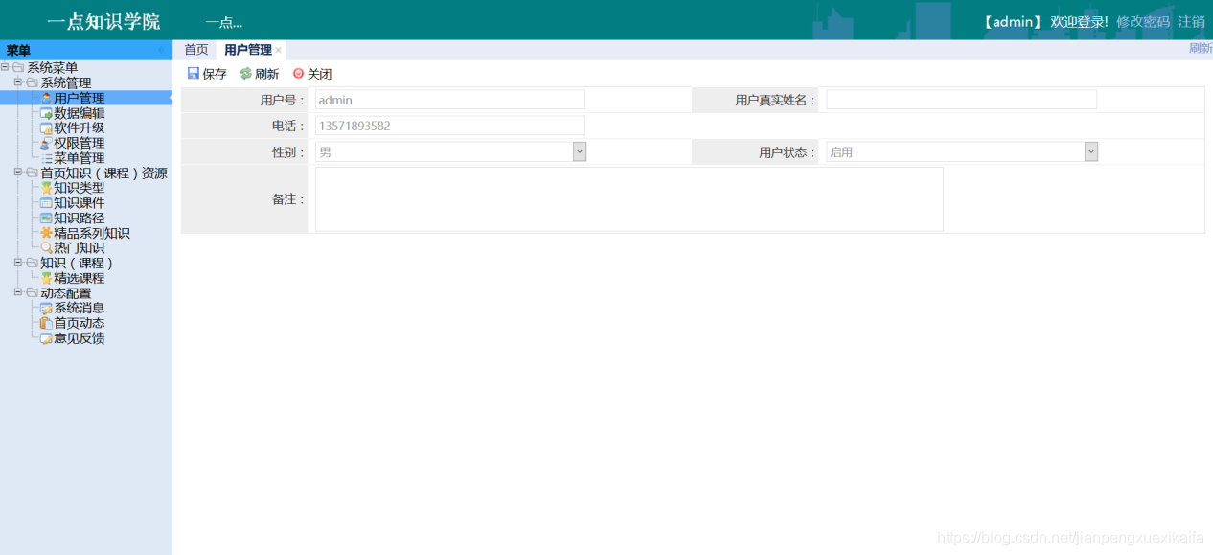Click the 保存 floppy disk icon

194,73
